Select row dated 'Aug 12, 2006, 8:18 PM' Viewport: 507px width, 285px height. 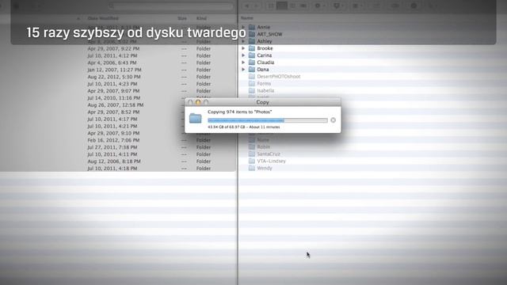click(x=118, y=161)
